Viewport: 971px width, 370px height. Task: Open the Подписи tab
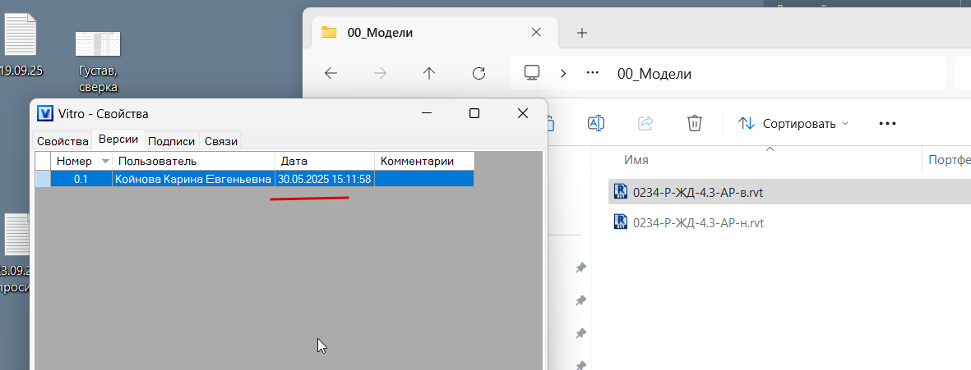[x=173, y=141]
